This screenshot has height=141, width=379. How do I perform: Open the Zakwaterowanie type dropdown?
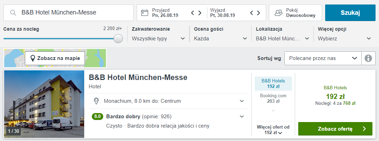point(158,39)
